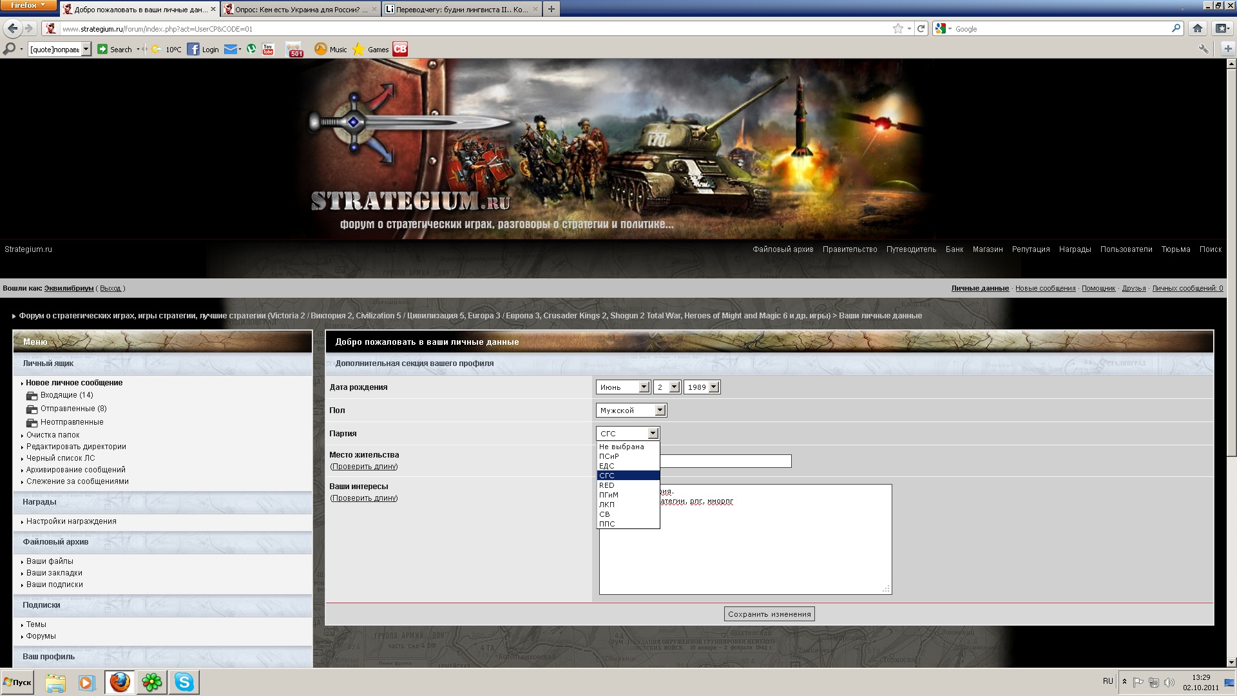
Task: Open the Входящие (14) inbox folder
Action: (x=66, y=395)
